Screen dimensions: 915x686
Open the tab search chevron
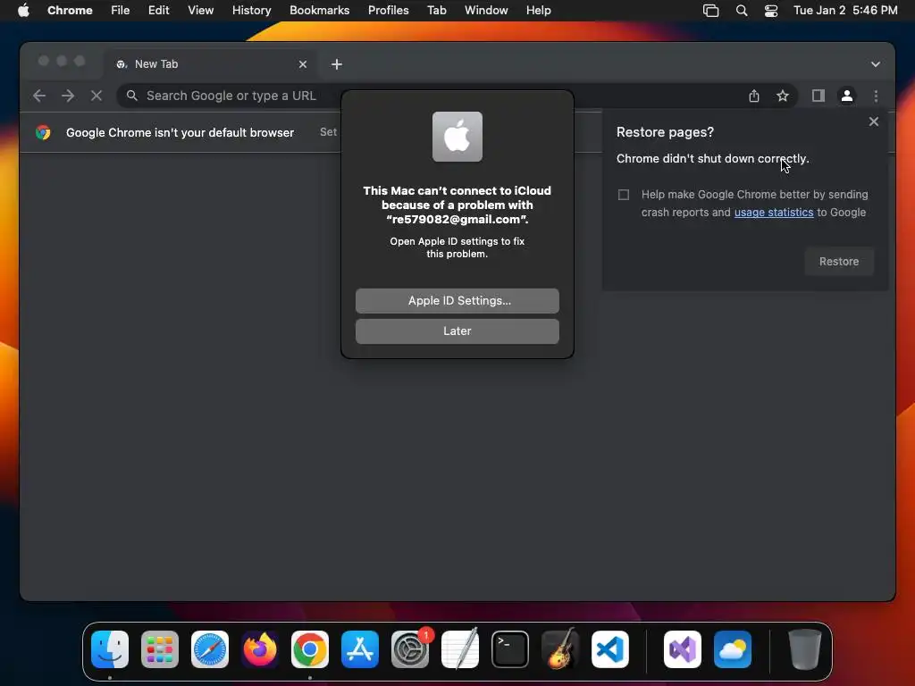click(876, 64)
